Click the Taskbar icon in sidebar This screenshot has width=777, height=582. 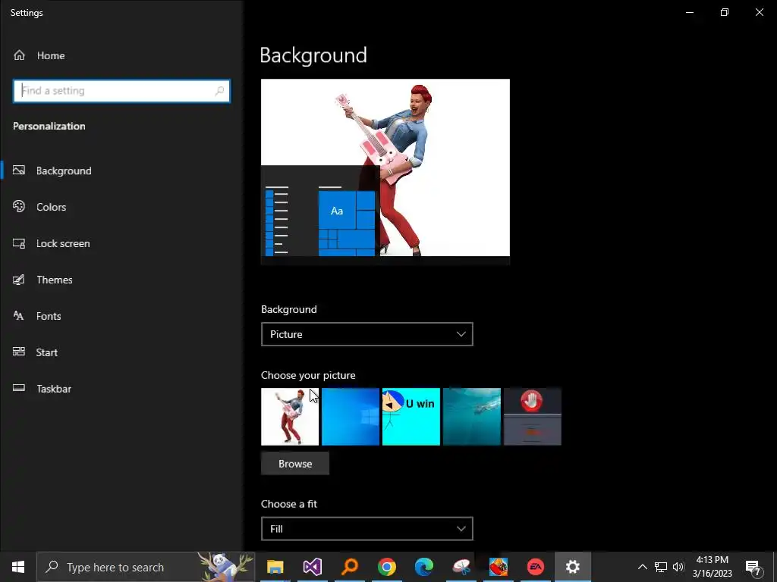(x=19, y=388)
